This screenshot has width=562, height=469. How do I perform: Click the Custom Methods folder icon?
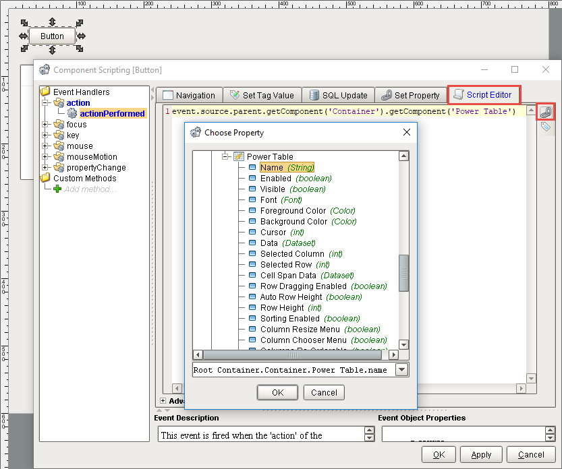point(45,178)
